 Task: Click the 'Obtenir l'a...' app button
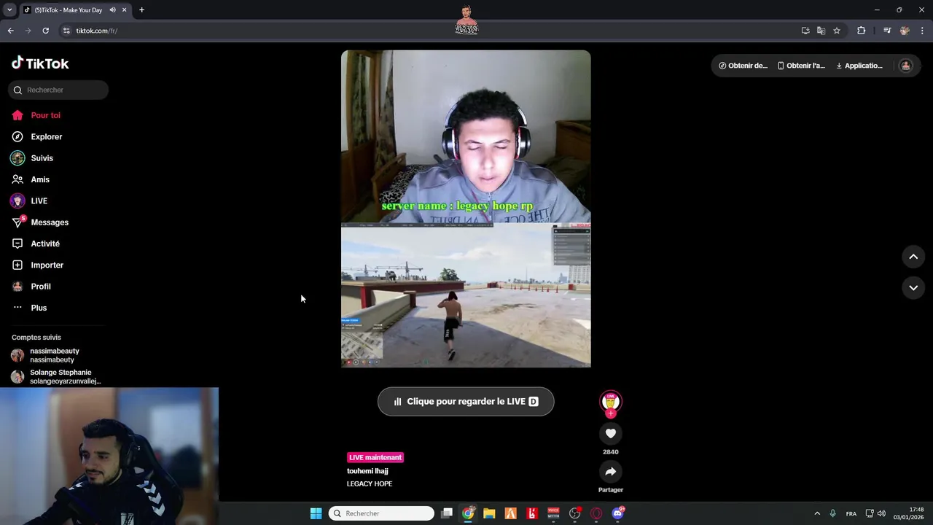tap(801, 66)
